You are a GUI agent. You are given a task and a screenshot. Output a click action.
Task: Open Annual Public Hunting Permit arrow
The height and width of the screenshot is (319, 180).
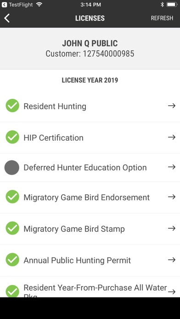point(172,260)
